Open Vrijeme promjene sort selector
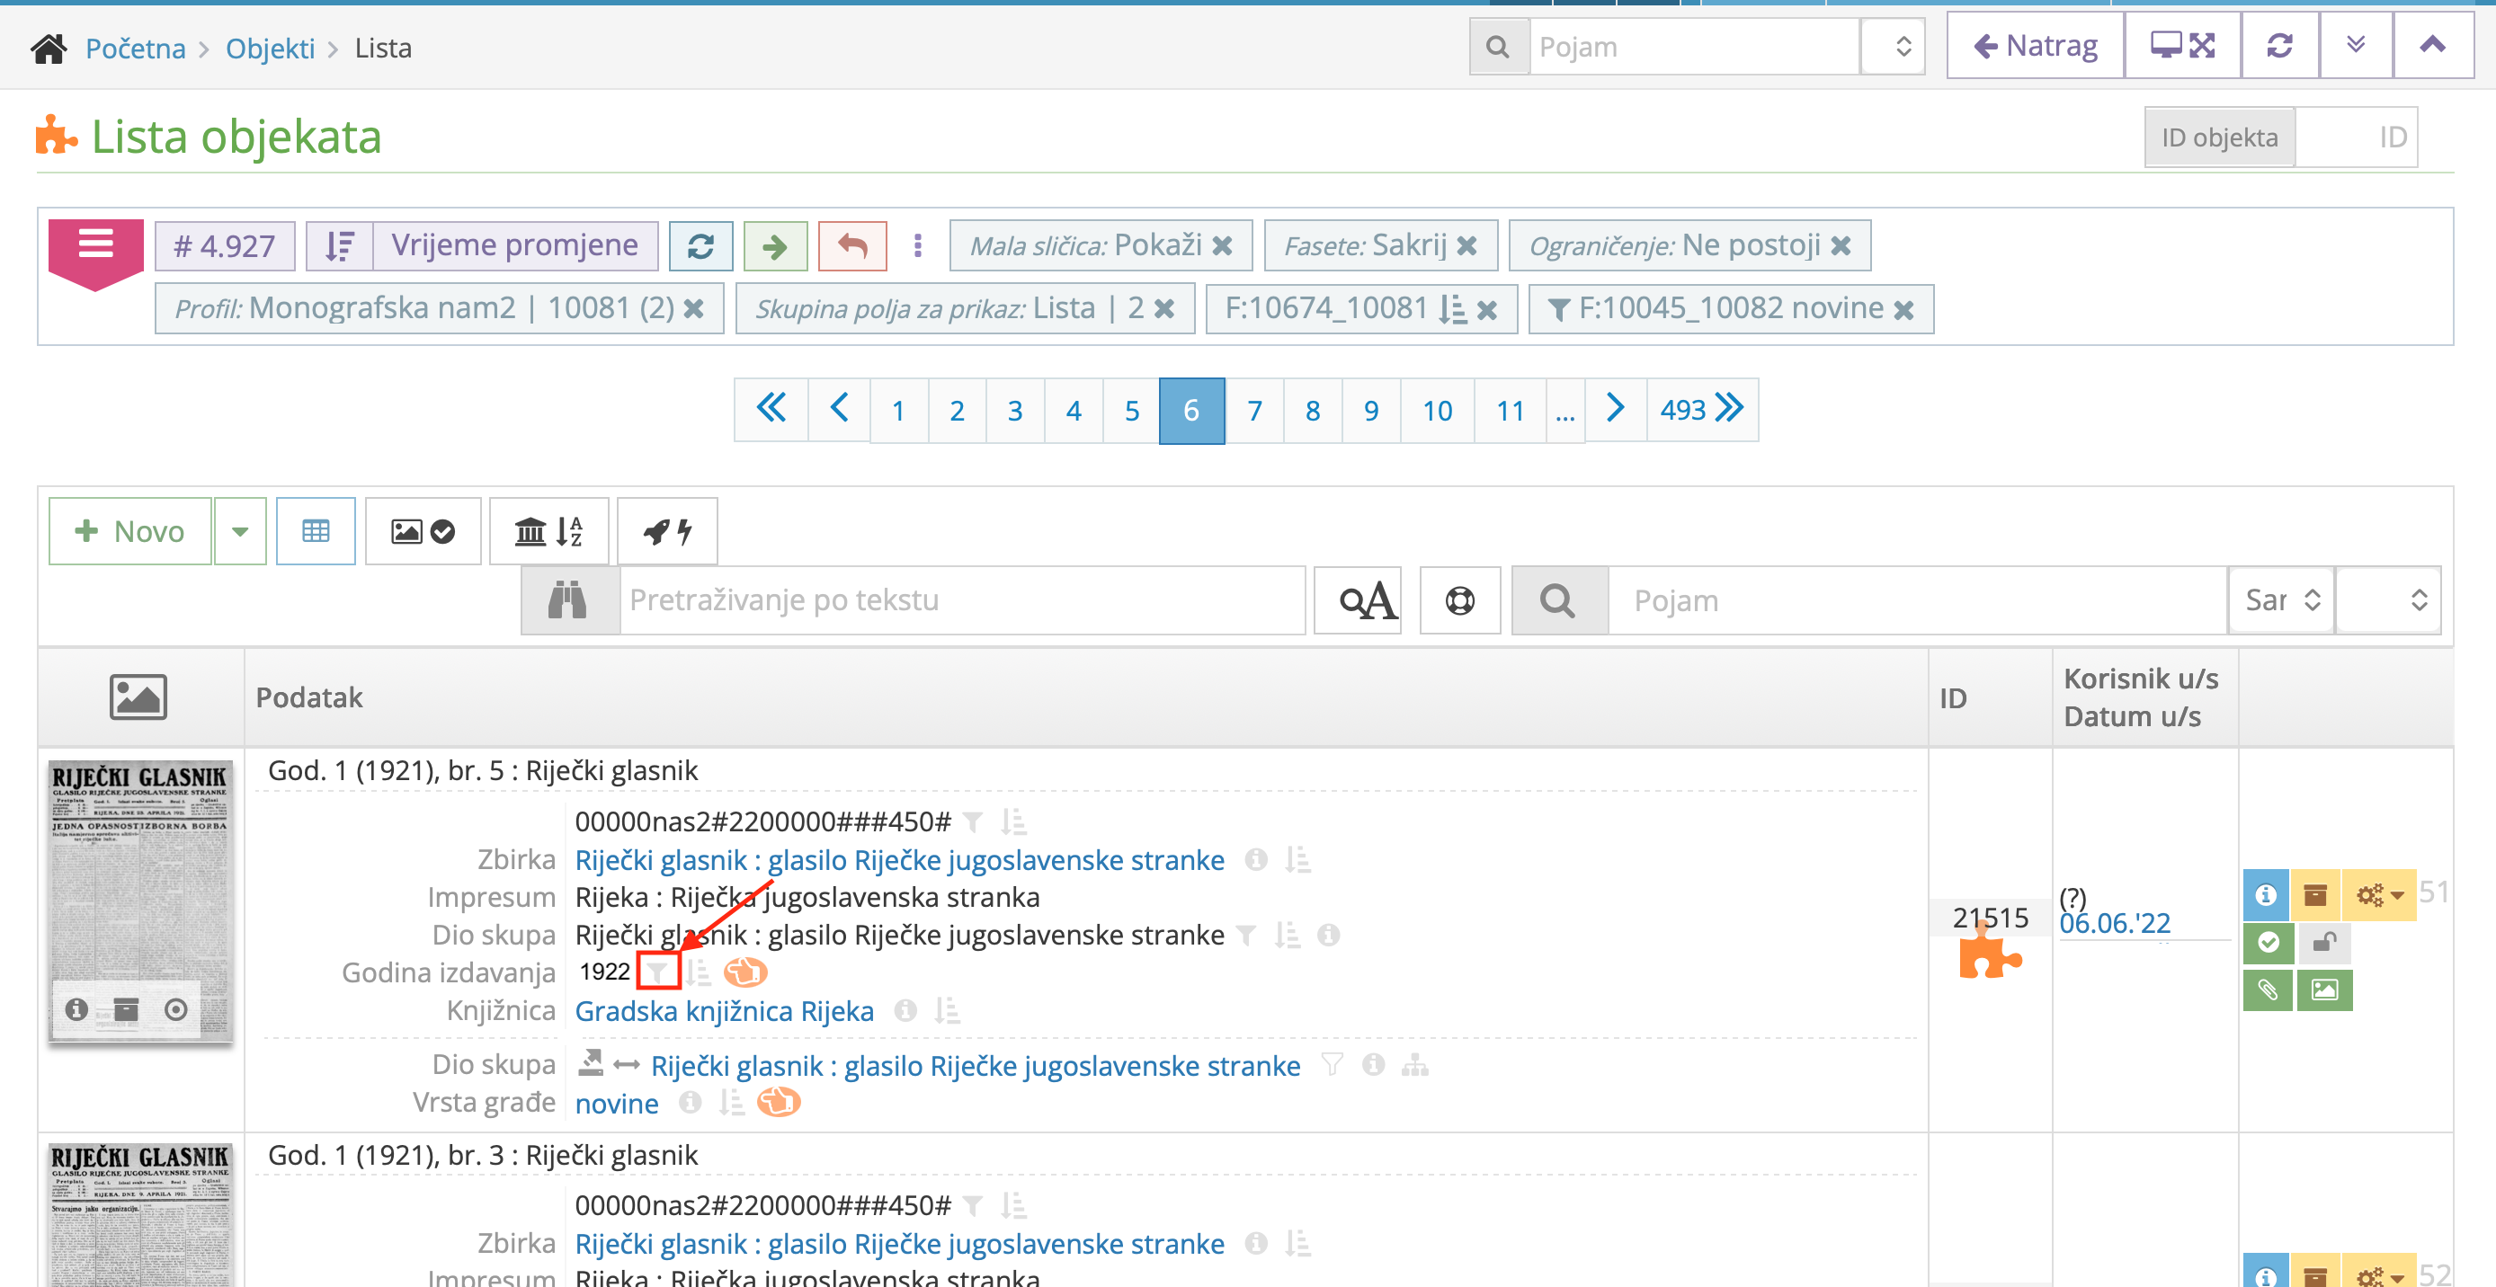This screenshot has width=2496, height=1287. (515, 246)
